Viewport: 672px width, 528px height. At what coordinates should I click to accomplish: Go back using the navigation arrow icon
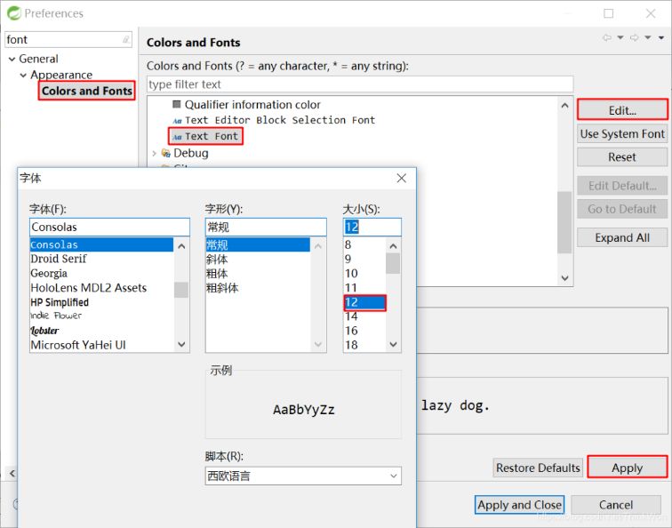[607, 37]
